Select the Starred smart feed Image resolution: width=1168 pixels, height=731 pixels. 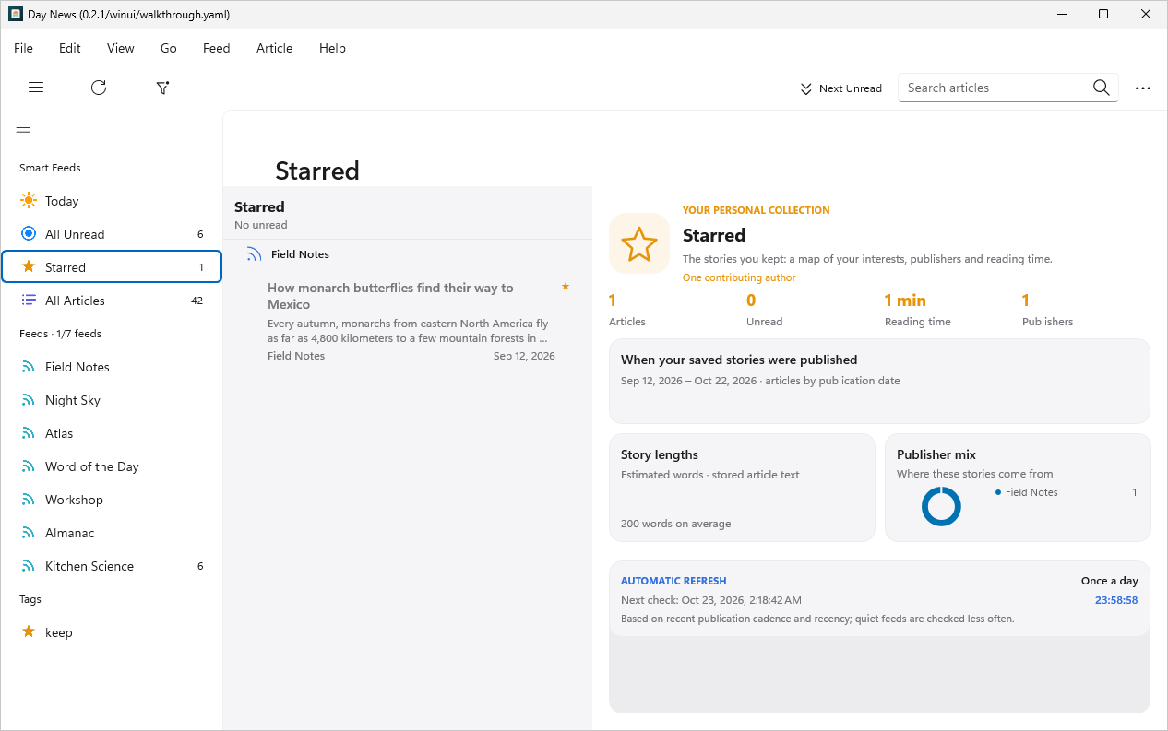pos(112,266)
